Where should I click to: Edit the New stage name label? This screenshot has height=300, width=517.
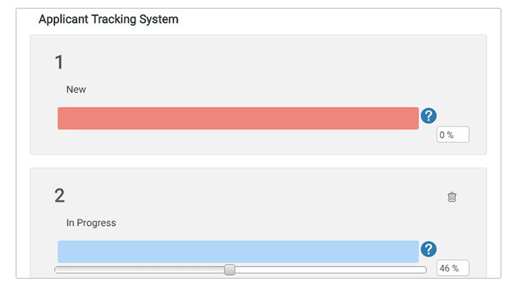pyautogui.click(x=76, y=90)
